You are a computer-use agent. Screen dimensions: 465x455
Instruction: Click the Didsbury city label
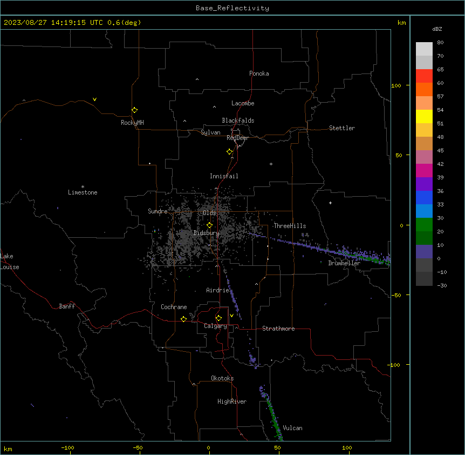(207, 233)
